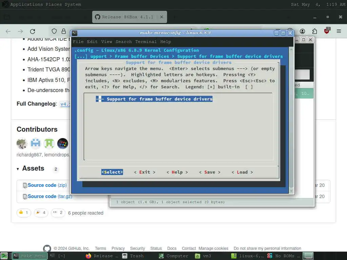Click the shield tracking protection icon
Screen dimensions: 347x260
54,31
